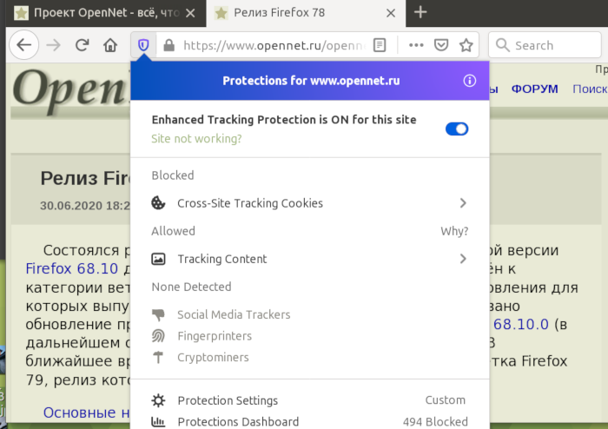Toggle Reader View icon in address bar

tap(380, 45)
